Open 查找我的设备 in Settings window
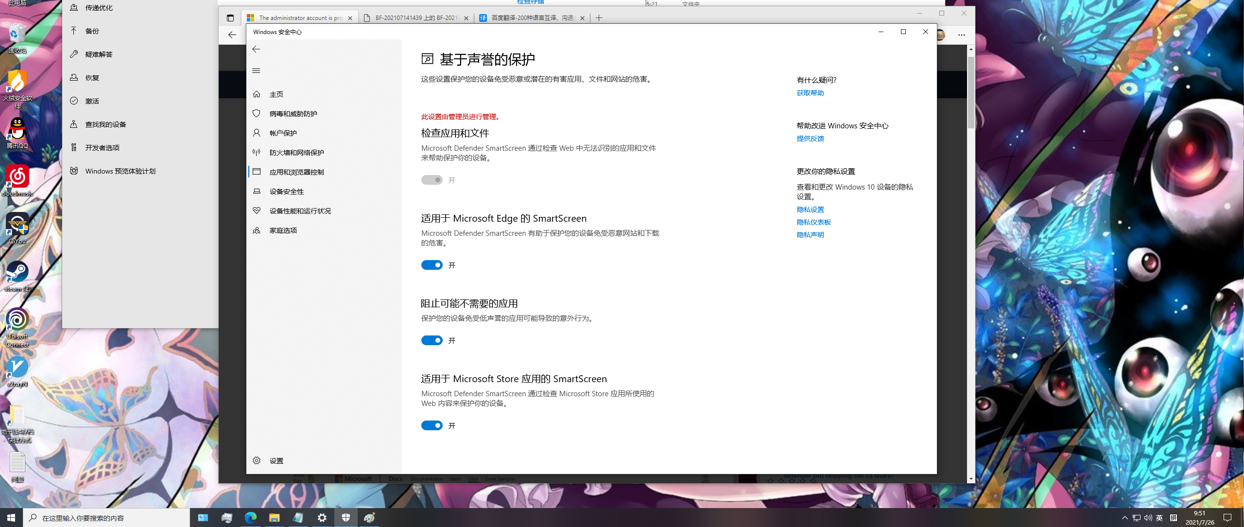 140,124
